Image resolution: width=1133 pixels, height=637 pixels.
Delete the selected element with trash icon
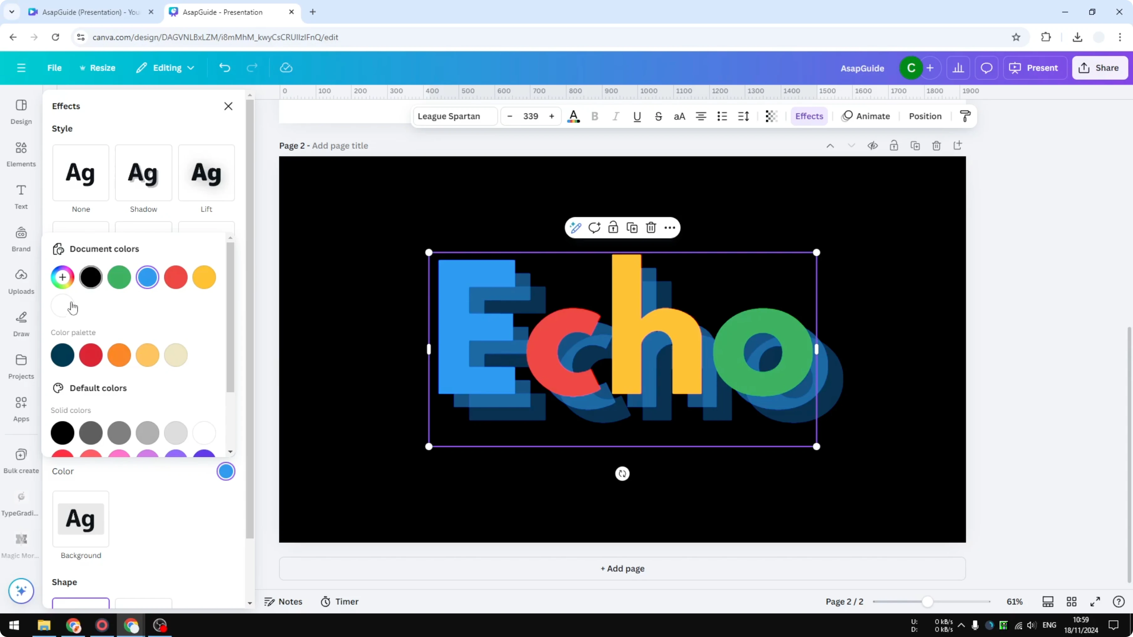pos(651,227)
